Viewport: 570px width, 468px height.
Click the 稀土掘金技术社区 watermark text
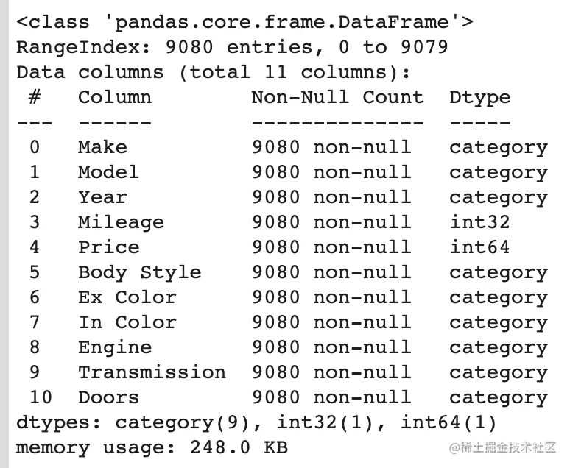507,447
